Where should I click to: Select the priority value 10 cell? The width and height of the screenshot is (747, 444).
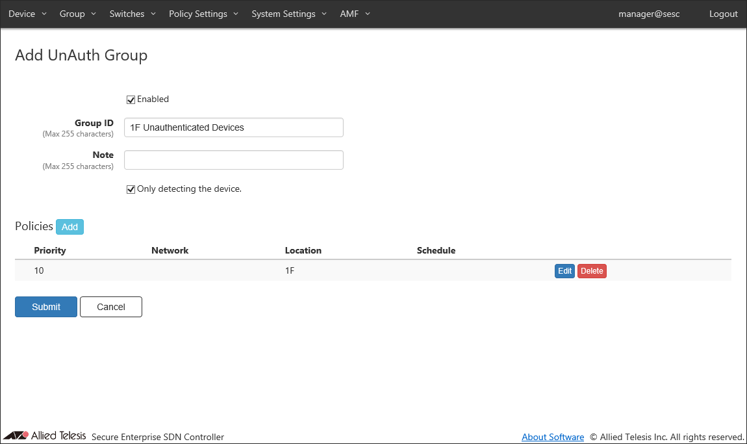pos(39,270)
